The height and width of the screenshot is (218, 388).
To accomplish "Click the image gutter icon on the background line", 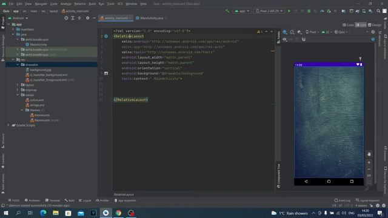I will (106, 73).
